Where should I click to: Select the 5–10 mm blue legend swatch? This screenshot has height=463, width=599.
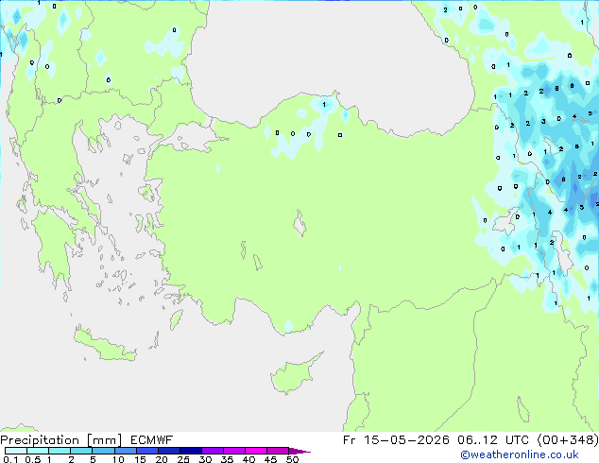click(x=103, y=451)
